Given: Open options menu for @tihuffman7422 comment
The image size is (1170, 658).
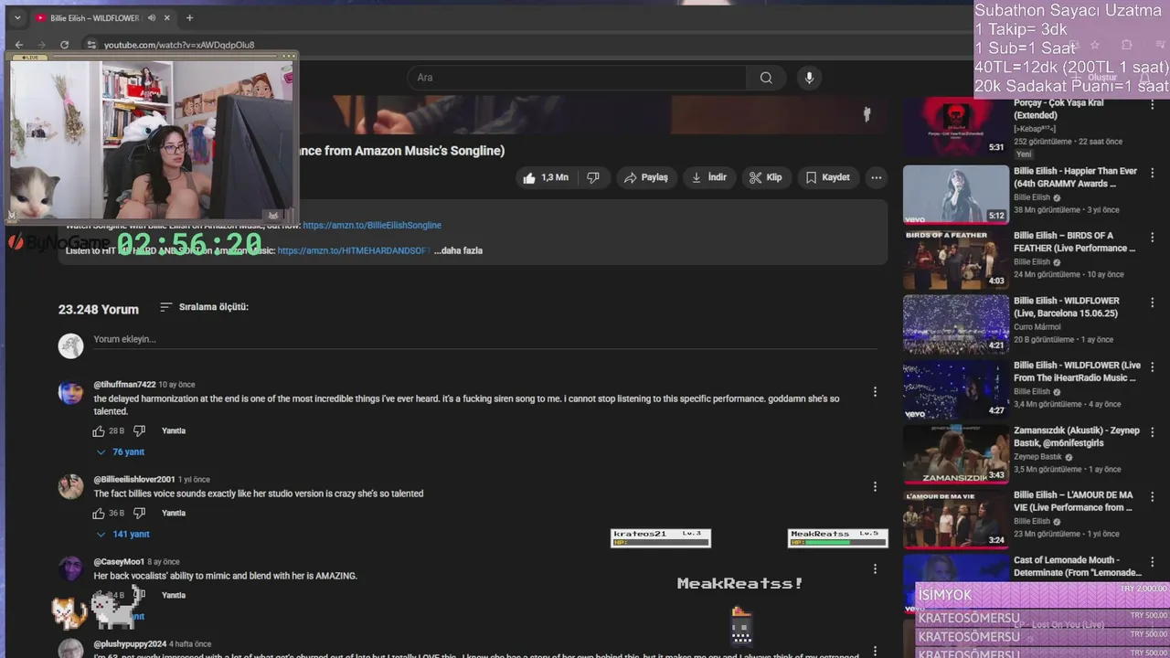Looking at the screenshot, I should [875, 391].
